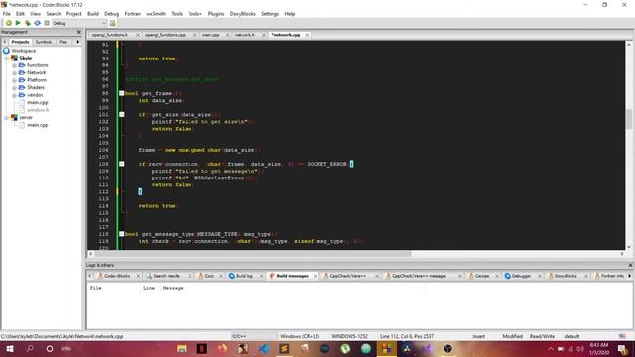Click the right arrow of the log tabs
This screenshot has height=357, width=635.
(630, 276)
